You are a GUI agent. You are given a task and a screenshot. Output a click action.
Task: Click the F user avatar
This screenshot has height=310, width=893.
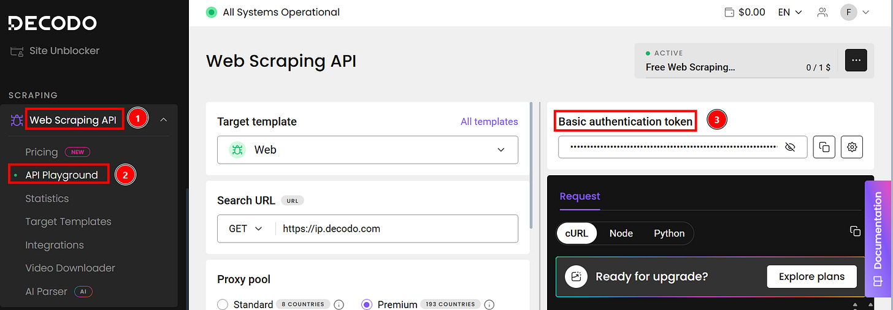[849, 12]
